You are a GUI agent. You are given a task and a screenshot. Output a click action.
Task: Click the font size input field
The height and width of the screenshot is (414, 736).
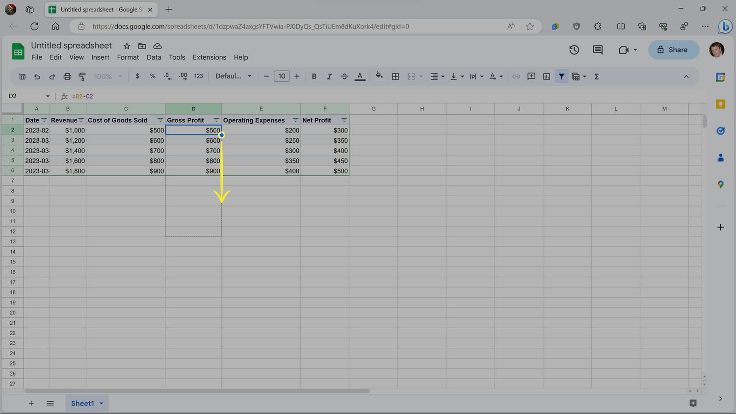282,77
